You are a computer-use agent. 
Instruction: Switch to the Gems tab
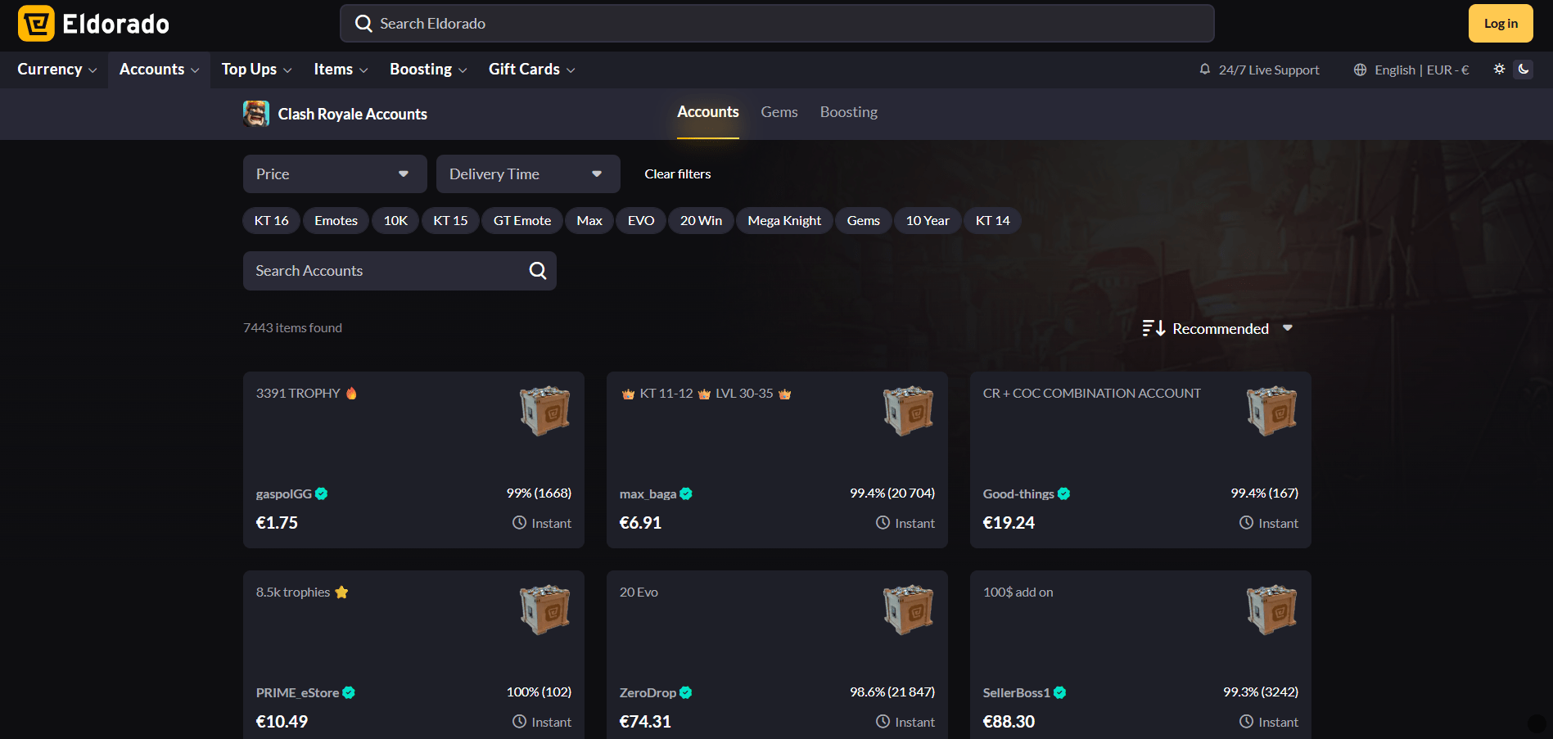coord(779,112)
